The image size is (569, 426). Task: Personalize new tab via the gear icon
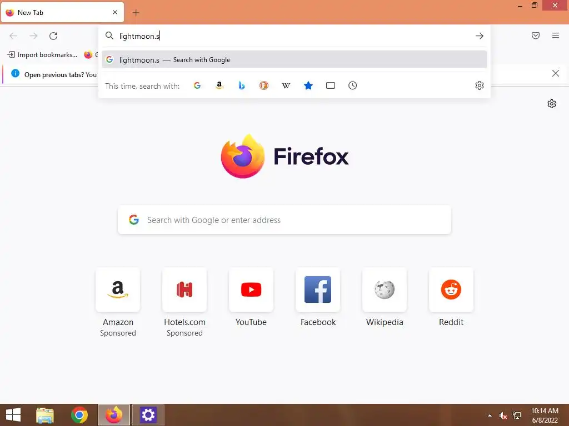552,104
